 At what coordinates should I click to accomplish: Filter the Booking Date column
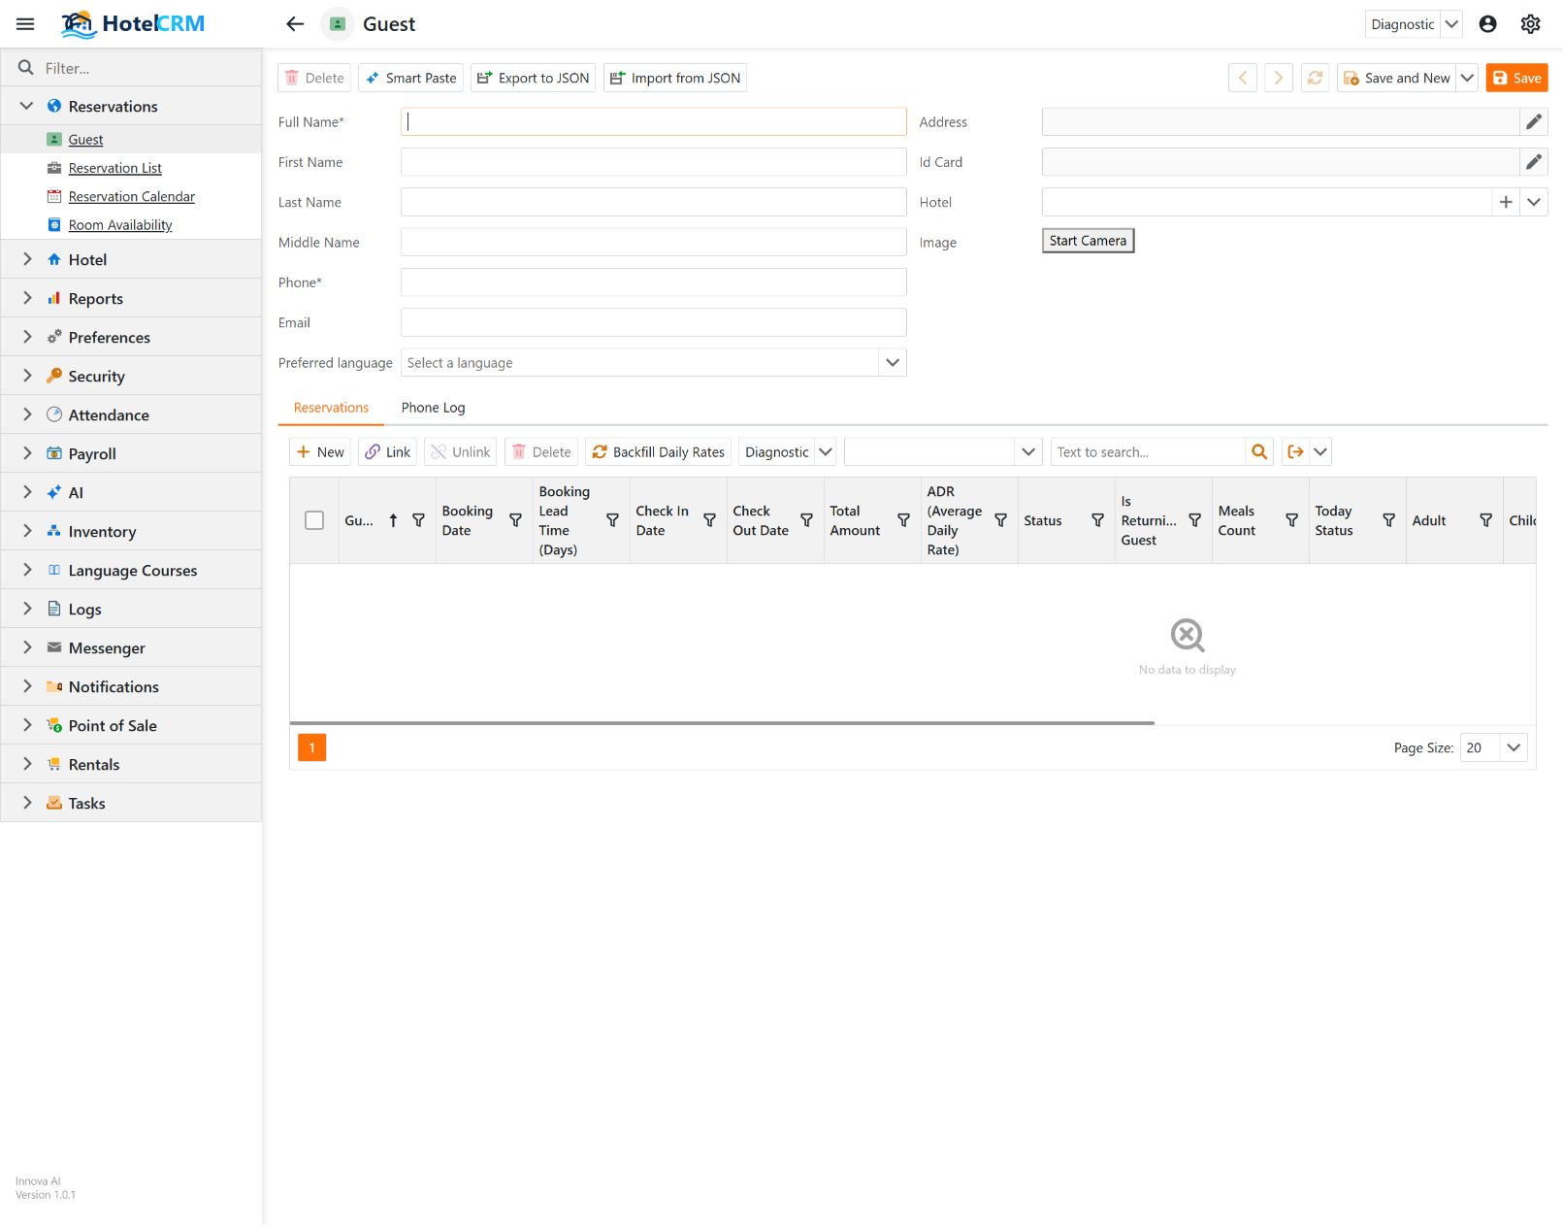(x=515, y=520)
